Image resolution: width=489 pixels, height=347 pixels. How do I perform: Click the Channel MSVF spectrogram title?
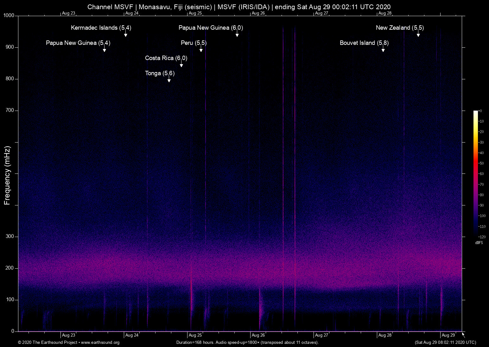coord(239,7)
